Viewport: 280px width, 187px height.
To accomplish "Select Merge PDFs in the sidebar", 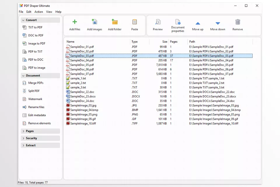I will (36, 83).
